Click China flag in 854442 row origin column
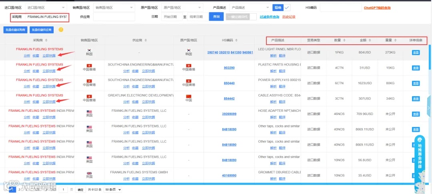Screen dimensions: 432x194 [189, 97]
